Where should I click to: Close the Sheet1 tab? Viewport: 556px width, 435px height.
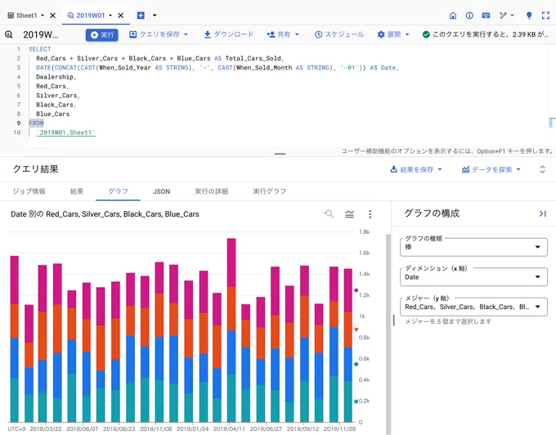[53, 16]
